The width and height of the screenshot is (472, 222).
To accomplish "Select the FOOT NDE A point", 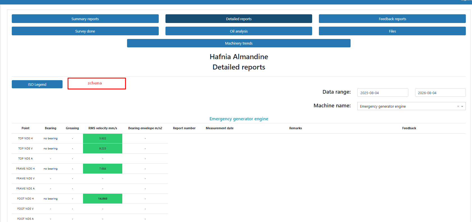I will (x=26, y=219).
